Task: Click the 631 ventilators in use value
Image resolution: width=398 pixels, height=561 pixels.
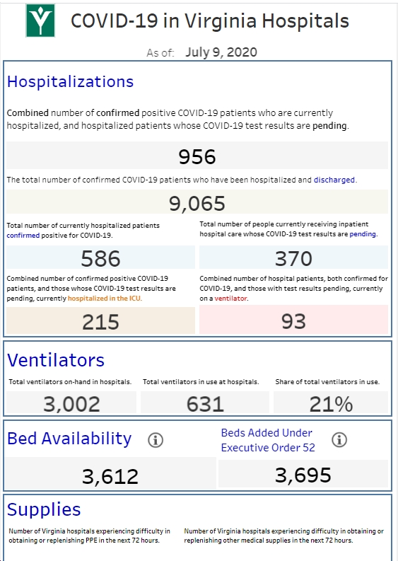Action: (205, 403)
